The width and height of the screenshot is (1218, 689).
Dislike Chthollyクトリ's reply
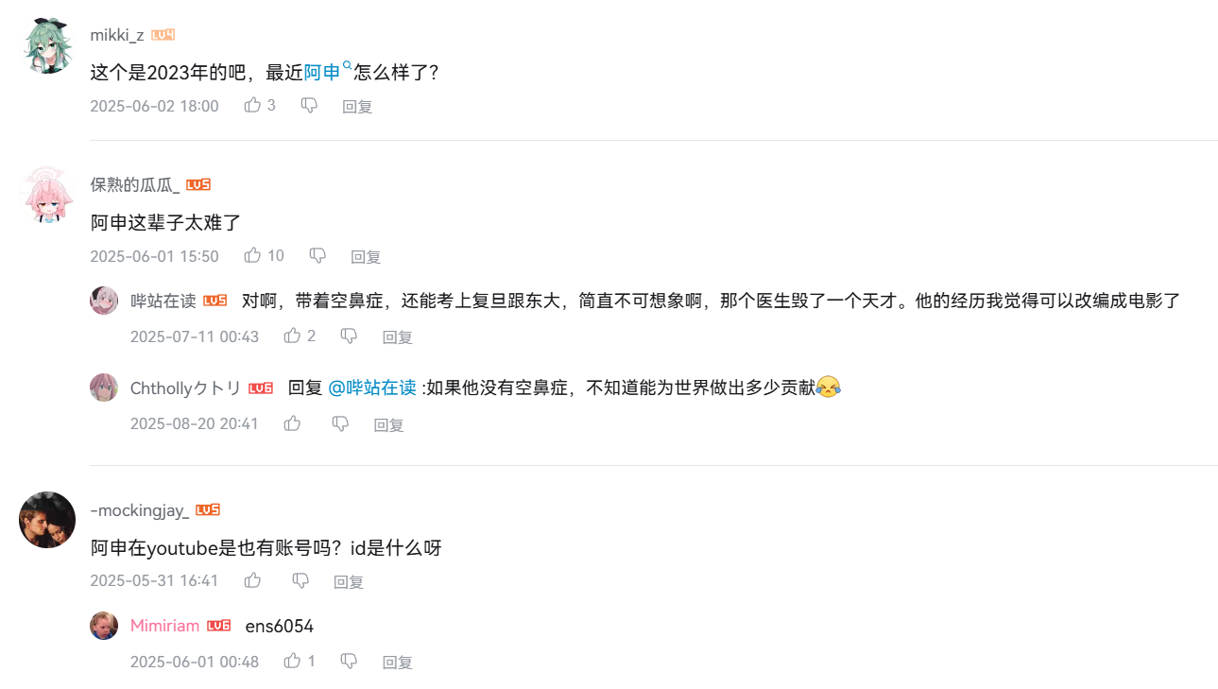coord(340,424)
